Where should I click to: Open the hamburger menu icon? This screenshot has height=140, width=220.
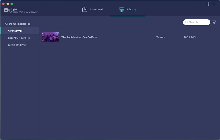(x=214, y=4)
